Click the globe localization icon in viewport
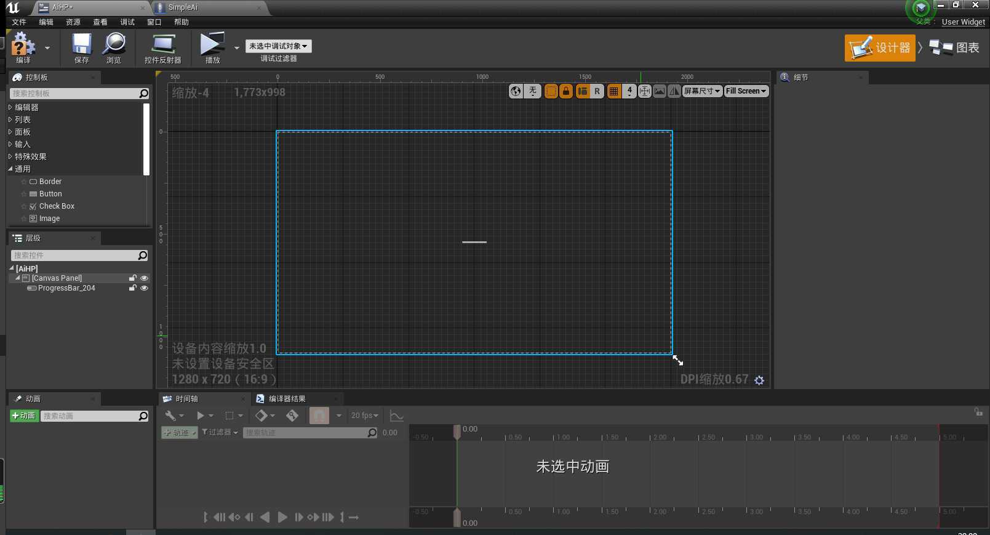990x535 pixels. (516, 91)
